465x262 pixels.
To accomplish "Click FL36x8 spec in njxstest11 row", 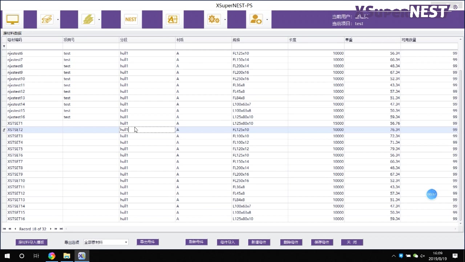I will (260, 85).
